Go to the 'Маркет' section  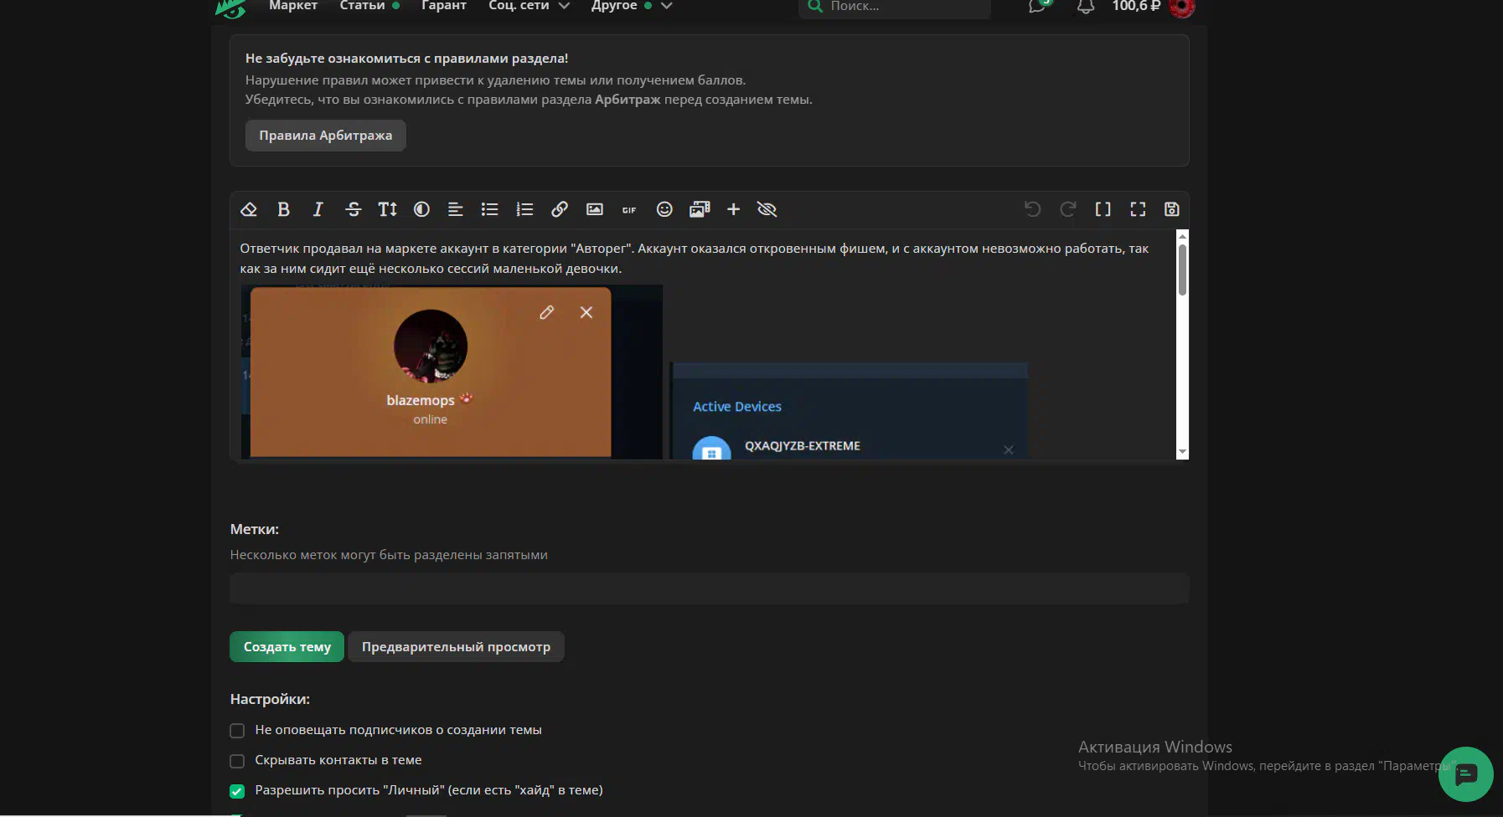pyautogui.click(x=292, y=6)
